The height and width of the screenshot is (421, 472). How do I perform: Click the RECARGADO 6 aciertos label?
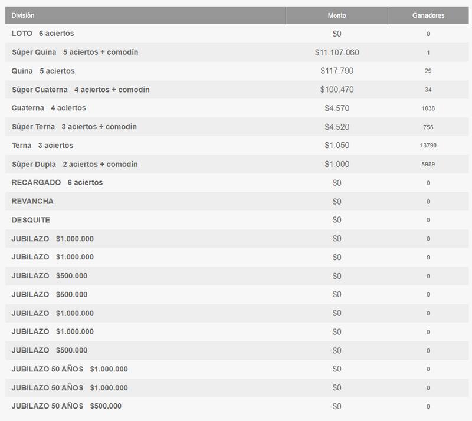(x=57, y=183)
